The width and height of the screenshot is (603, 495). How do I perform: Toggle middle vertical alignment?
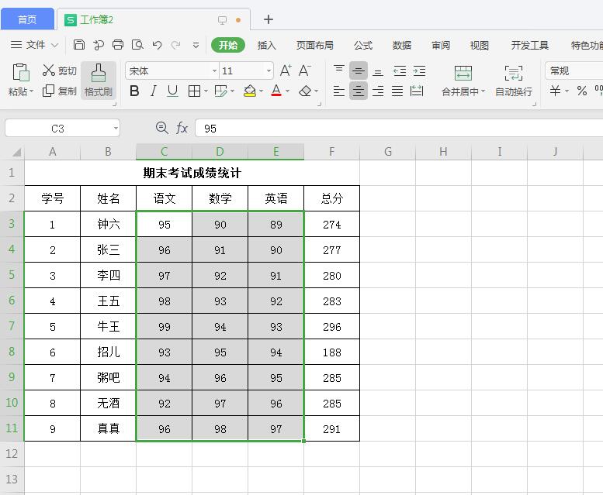[x=359, y=70]
